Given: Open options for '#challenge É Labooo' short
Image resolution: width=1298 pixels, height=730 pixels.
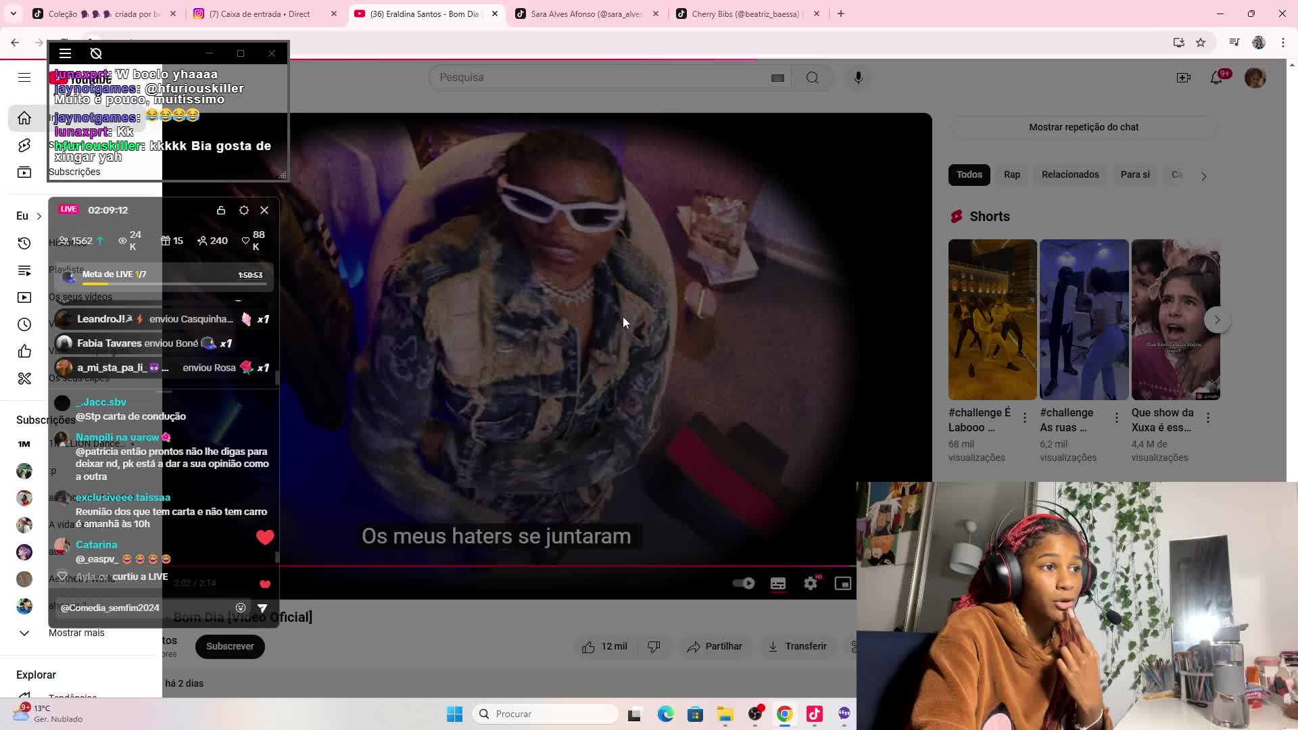Looking at the screenshot, I should tap(1025, 418).
